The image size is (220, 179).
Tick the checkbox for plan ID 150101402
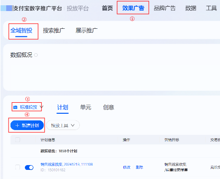pyautogui.click(x=18, y=167)
